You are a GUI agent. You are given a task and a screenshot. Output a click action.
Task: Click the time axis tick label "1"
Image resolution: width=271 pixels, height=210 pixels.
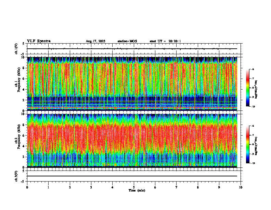[49, 187]
